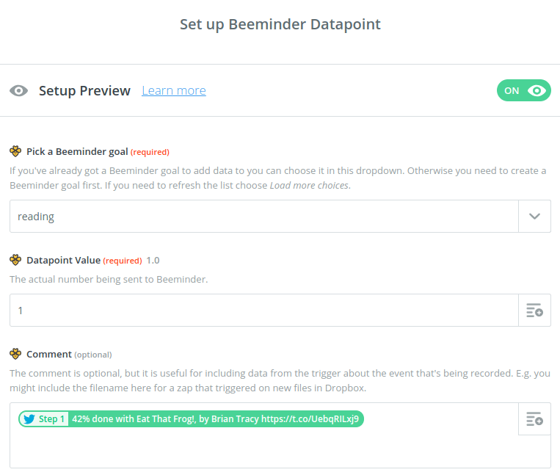Viewport: 560px width, 475px height.
Task: Click the Setup Preview heading text
Action: tap(84, 91)
